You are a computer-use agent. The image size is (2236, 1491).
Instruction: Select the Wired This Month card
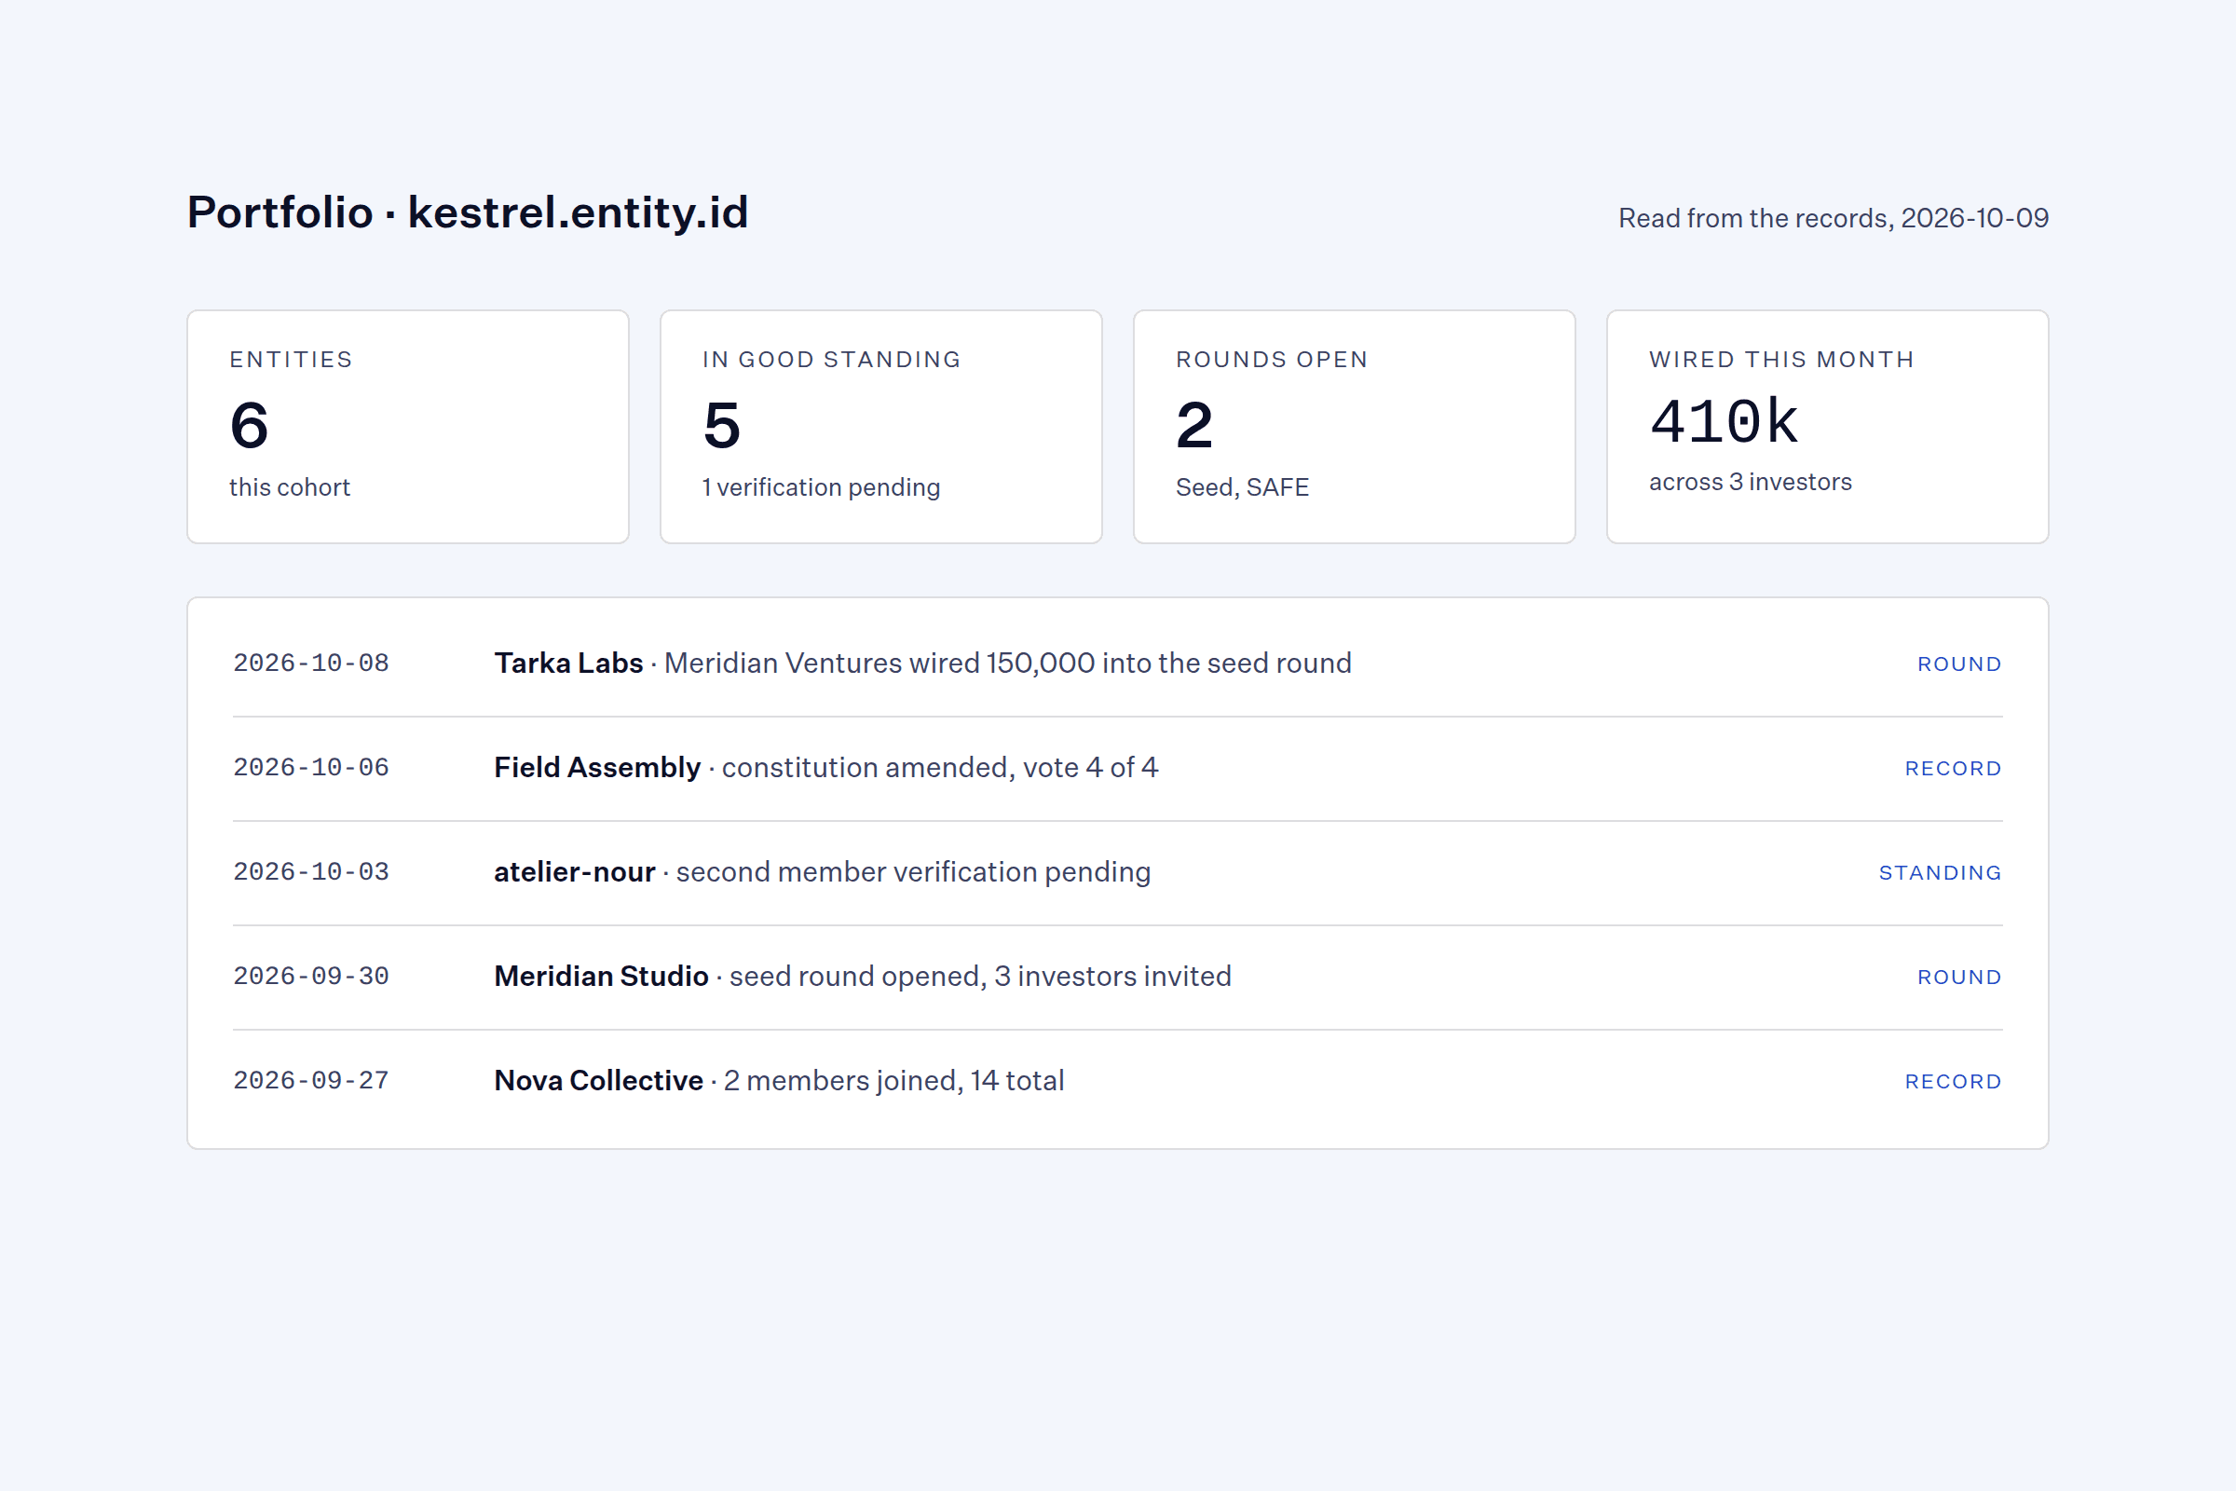tap(1827, 427)
